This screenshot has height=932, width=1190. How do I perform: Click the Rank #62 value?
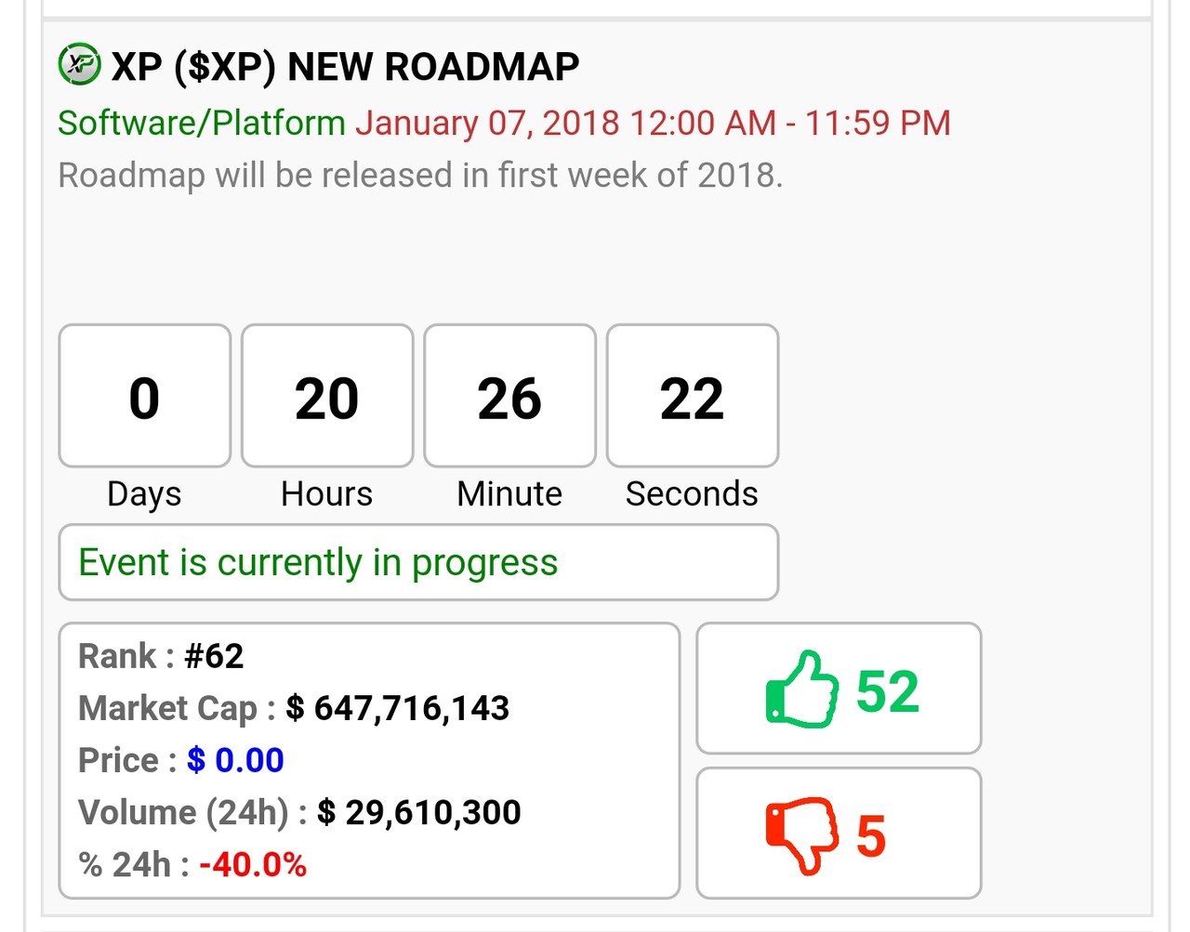tap(214, 656)
